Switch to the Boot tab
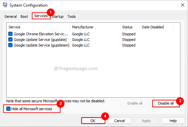188x127 pixels. click(x=24, y=16)
